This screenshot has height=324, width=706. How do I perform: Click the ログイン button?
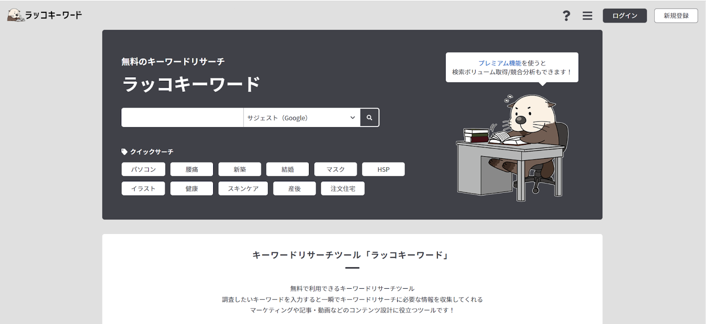pos(625,15)
